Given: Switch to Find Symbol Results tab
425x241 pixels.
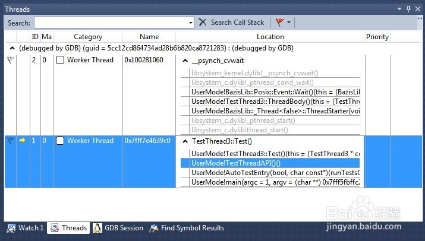Looking at the screenshot, I should (x=187, y=228).
